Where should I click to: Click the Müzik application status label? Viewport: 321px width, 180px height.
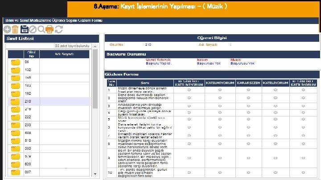235,60
